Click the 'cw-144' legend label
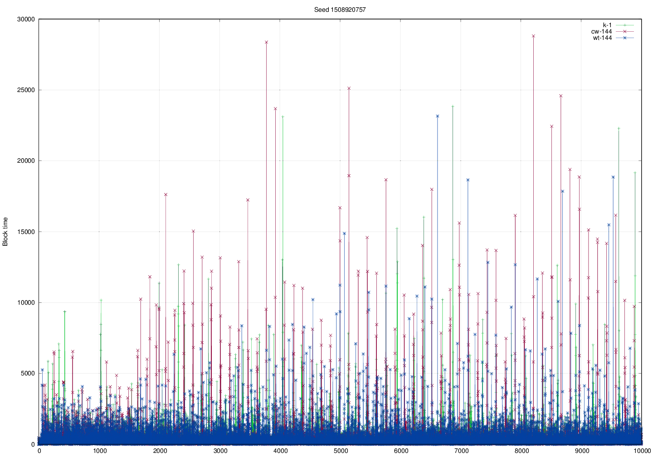Screen dimensions: 653x457 [x=601, y=31]
